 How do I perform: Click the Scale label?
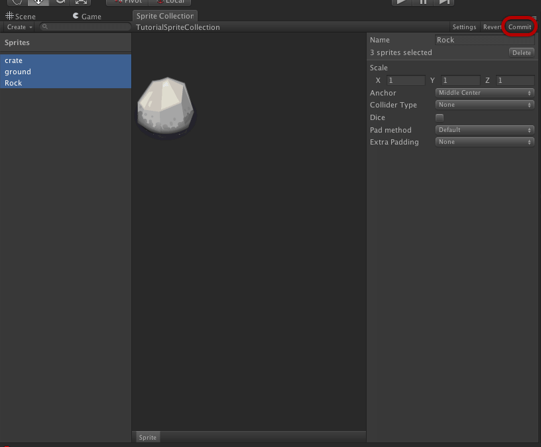[x=379, y=68]
